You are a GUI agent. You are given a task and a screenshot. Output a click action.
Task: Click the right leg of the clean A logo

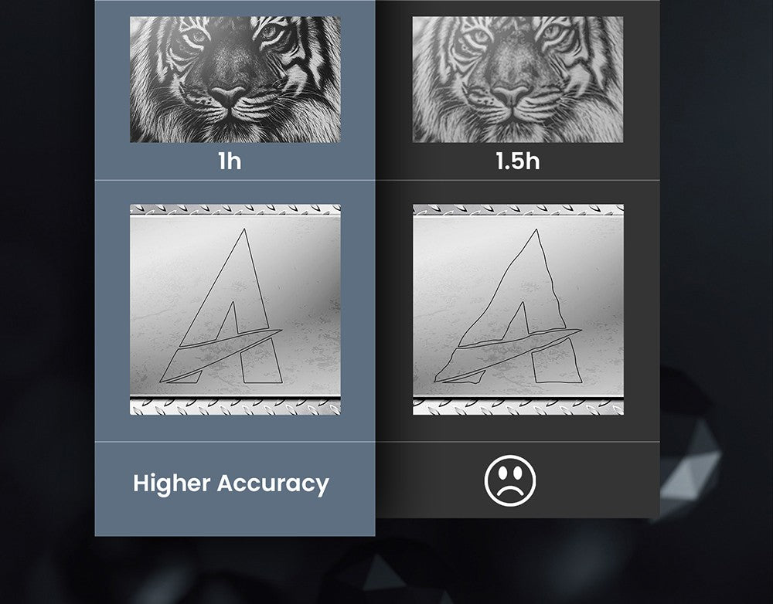tap(261, 361)
